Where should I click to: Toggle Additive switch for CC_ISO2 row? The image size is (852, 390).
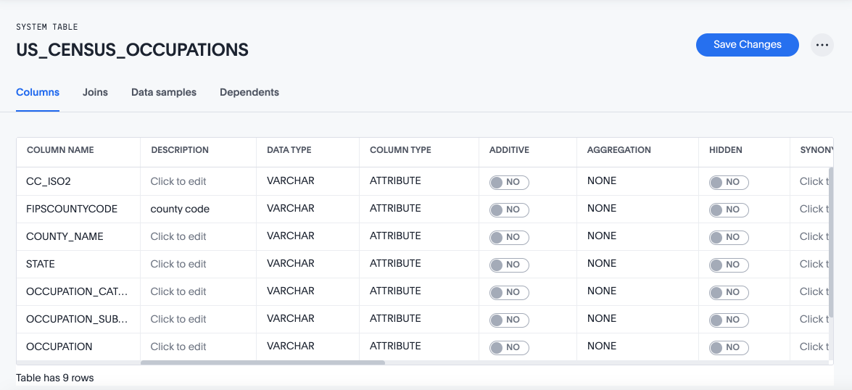508,182
